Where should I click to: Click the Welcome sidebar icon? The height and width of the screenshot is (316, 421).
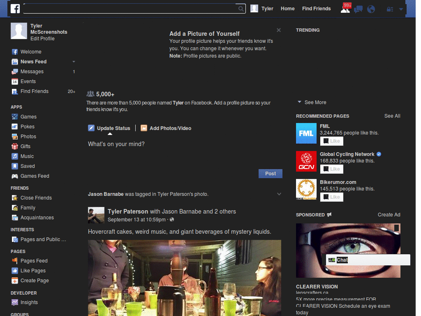[15, 52]
